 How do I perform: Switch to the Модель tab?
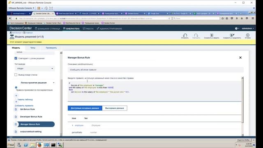16,48
